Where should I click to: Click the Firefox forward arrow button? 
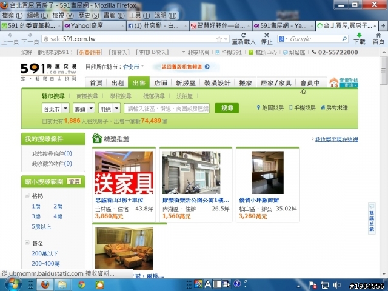coord(30,35)
